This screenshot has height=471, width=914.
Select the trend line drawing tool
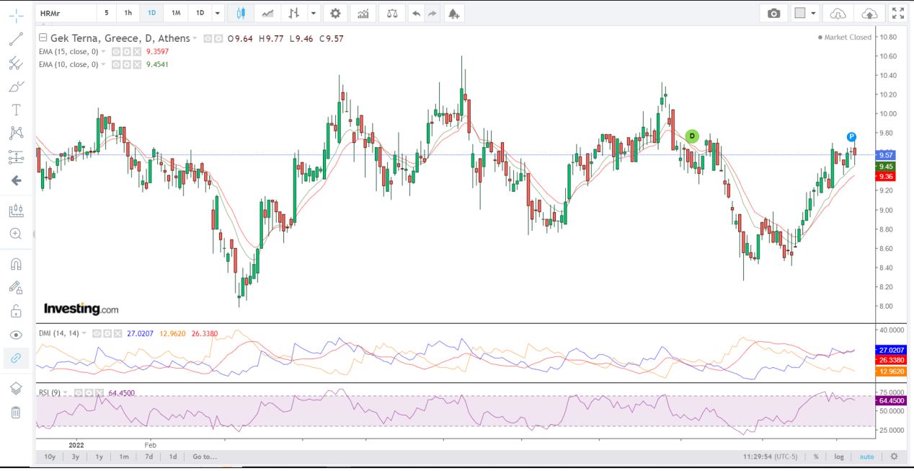click(x=16, y=39)
